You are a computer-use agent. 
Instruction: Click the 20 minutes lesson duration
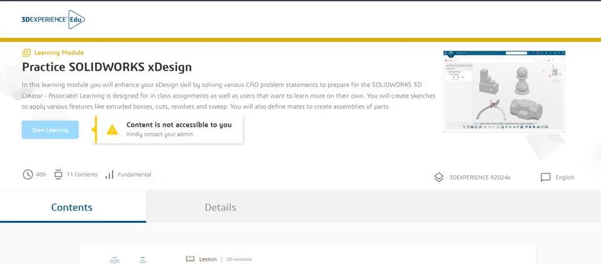click(239, 260)
